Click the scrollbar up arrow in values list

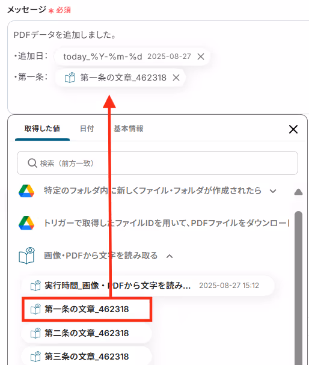[x=298, y=192]
